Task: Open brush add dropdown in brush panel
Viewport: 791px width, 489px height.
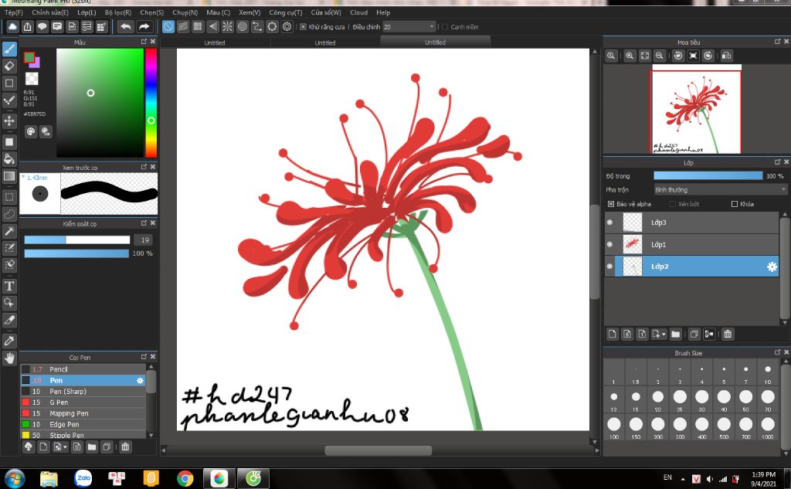Action: pyautogui.click(x=65, y=447)
